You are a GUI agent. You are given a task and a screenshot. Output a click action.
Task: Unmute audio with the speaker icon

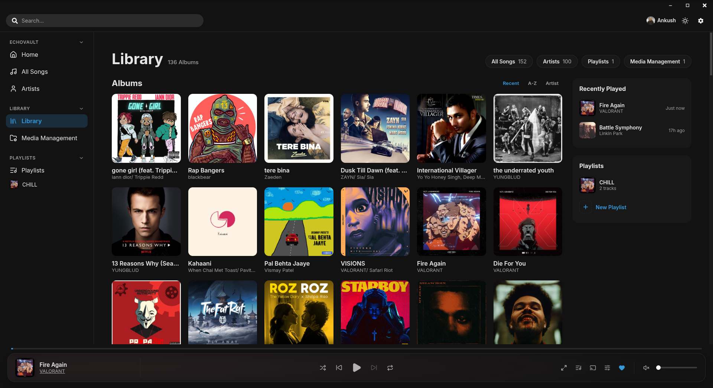point(646,368)
